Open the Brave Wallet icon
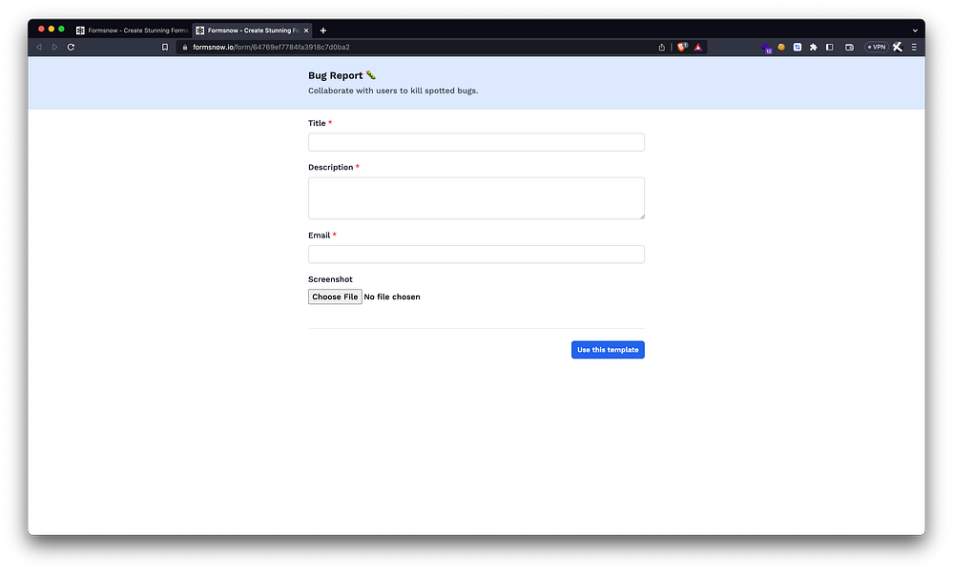Viewport: 953px width, 572px height. click(x=850, y=47)
